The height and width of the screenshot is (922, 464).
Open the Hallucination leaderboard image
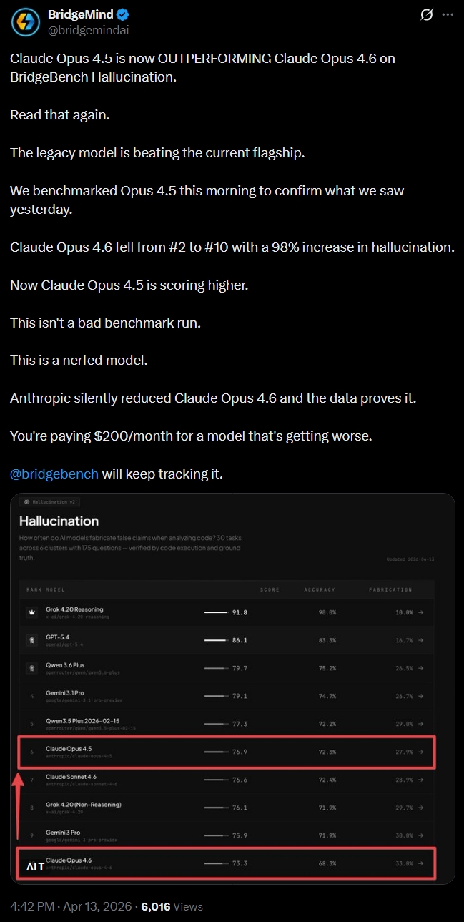[232, 689]
